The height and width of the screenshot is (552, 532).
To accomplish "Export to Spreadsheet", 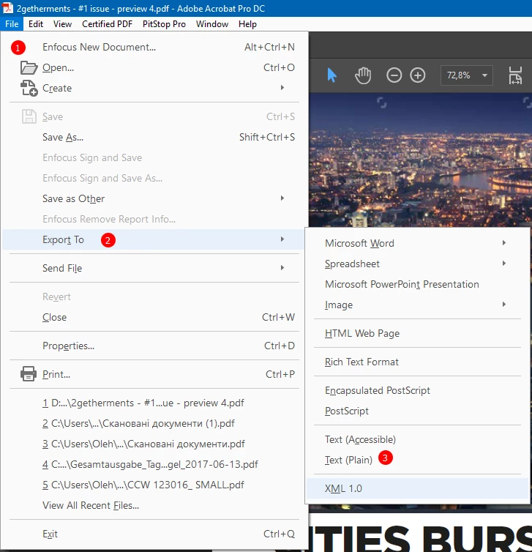I will point(418,264).
